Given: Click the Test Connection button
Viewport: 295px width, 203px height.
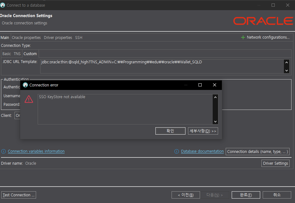Looking at the screenshot, I should pyautogui.click(x=18, y=195).
